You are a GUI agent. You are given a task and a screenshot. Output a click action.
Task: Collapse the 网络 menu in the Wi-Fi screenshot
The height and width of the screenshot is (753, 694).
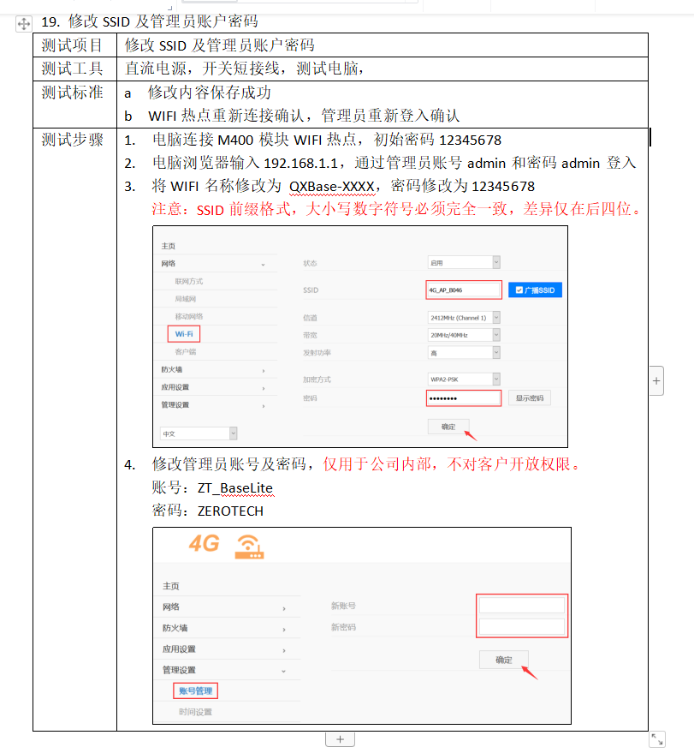coord(263,264)
